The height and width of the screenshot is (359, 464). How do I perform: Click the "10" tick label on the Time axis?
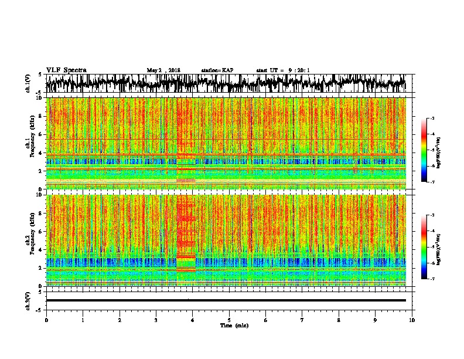(412, 320)
